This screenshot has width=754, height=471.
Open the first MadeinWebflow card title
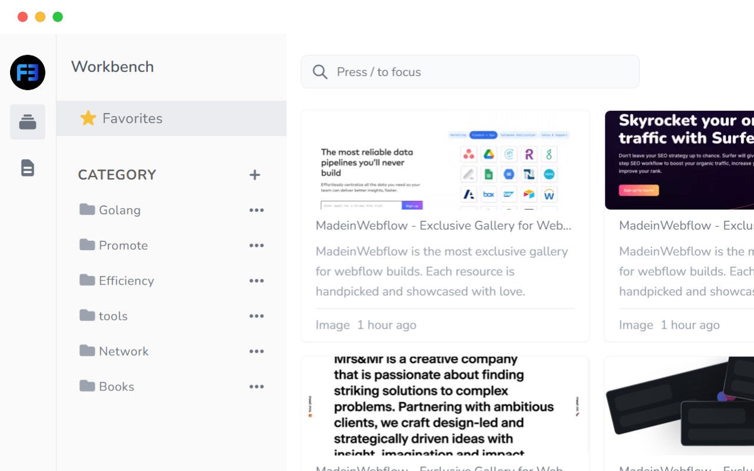pos(443,225)
